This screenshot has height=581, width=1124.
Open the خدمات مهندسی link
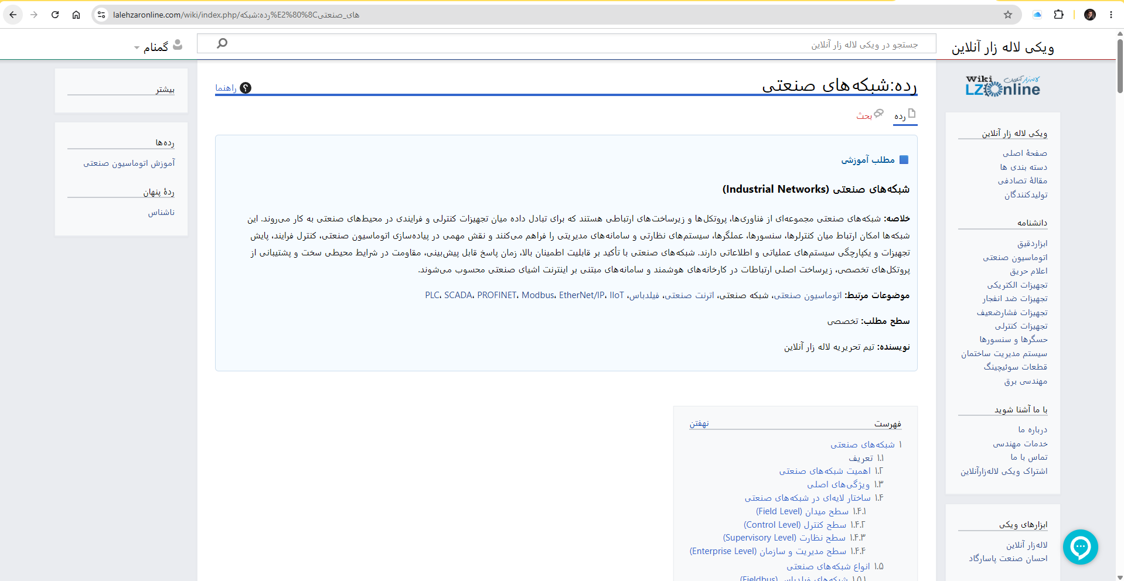1020,443
